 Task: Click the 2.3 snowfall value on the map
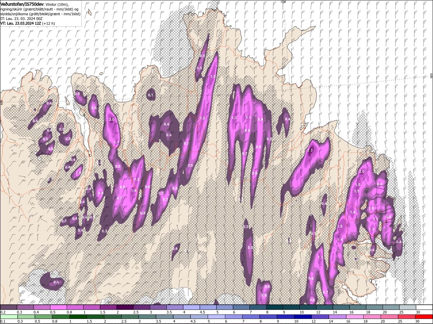click(310, 151)
